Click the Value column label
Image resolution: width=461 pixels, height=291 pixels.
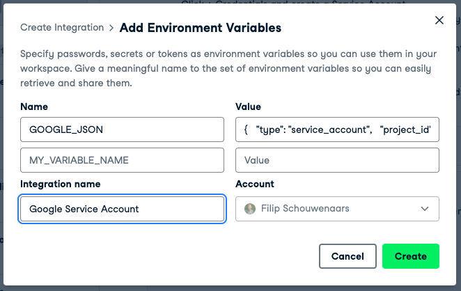pos(249,107)
